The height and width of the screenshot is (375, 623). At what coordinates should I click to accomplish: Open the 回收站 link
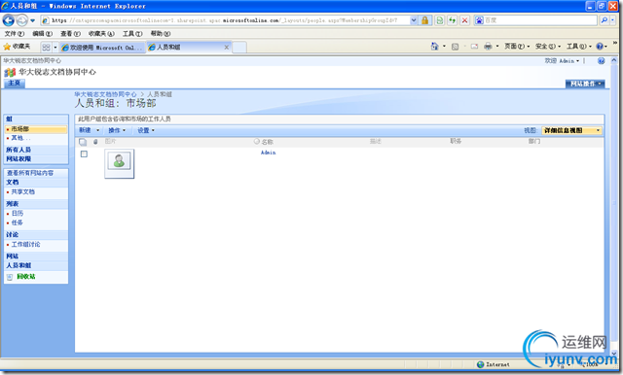point(26,277)
